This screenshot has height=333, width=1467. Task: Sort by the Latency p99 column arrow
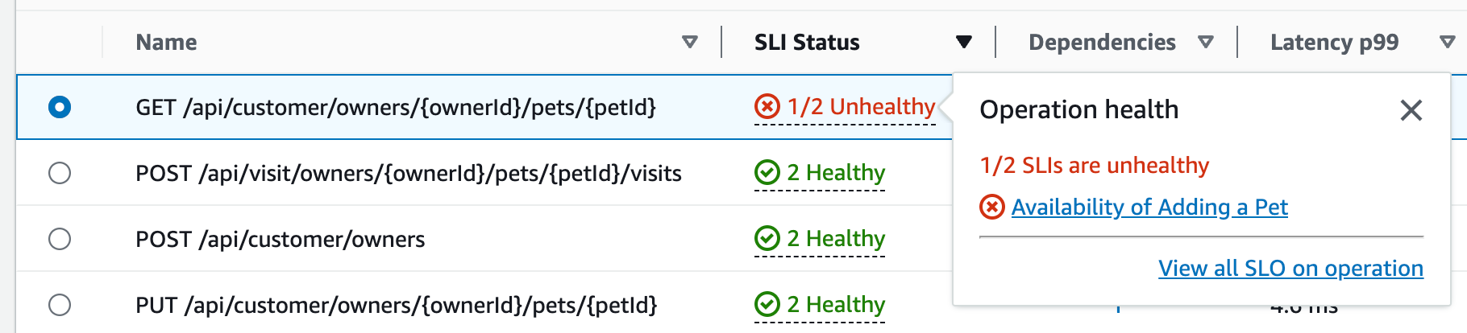1447,42
